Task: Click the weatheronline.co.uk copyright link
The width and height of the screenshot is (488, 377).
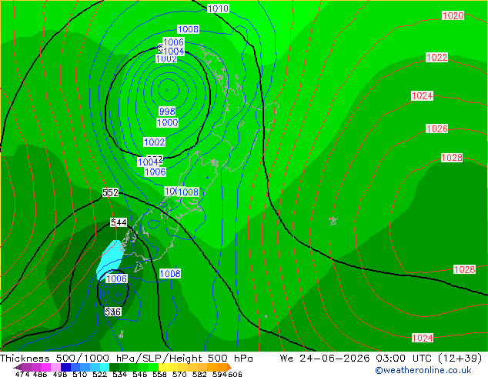Action: 423,370
